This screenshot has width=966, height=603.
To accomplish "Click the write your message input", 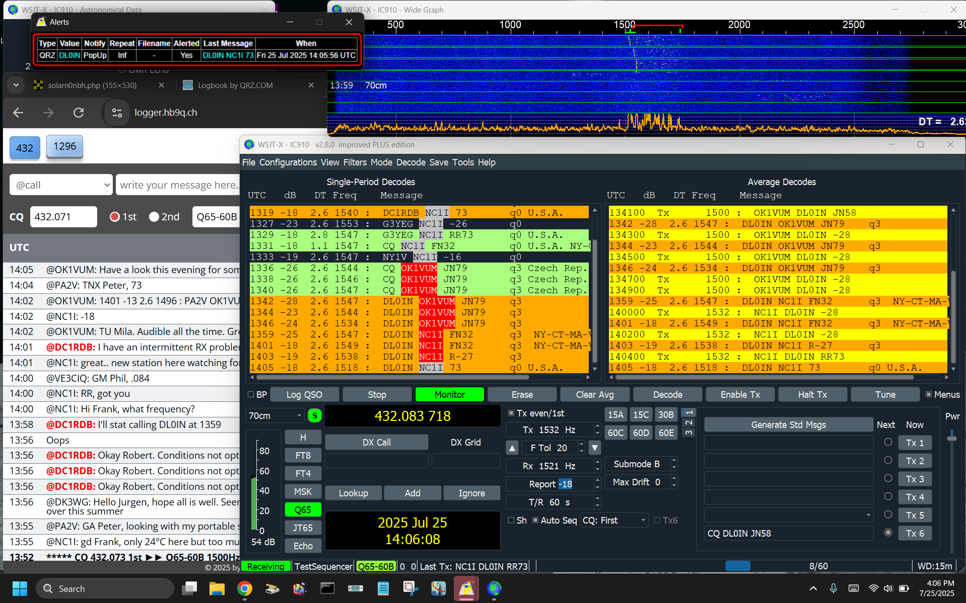I will (178, 185).
